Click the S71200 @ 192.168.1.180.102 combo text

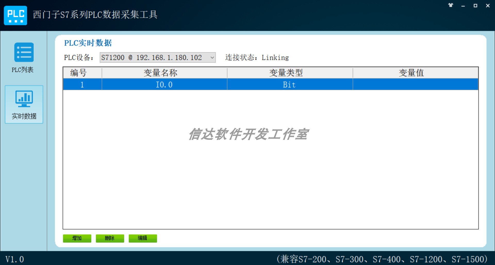(152, 57)
